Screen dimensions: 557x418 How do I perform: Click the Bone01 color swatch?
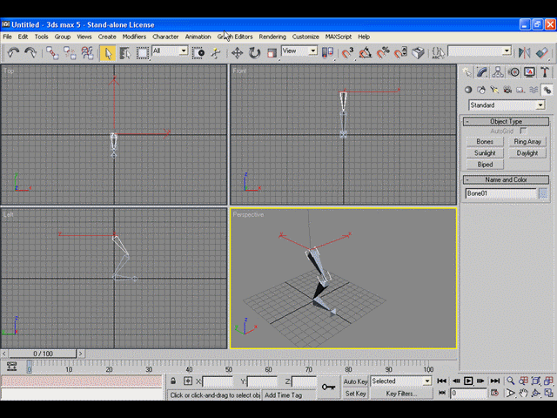coord(543,193)
